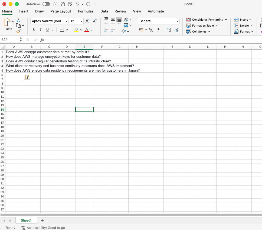The image size is (262, 230).
Task: Apply comma style
Action: [158, 30]
